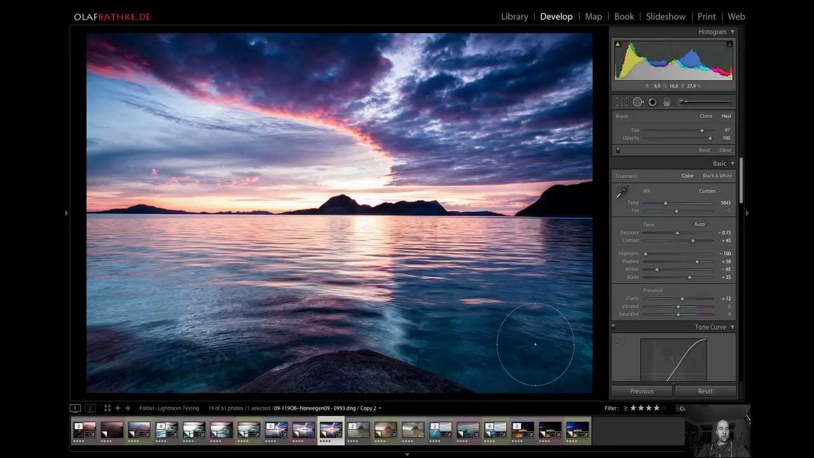Adjust the Exposure slider

(x=678, y=233)
